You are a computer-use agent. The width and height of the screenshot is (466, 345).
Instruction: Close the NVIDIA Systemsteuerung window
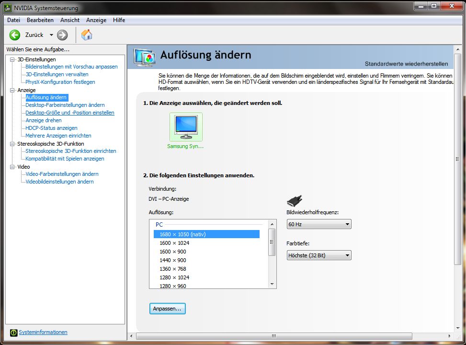pyautogui.click(x=452, y=6)
